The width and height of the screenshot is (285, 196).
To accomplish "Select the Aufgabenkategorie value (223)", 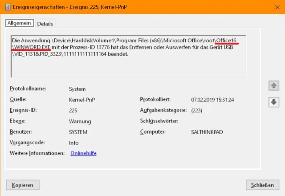I will (x=196, y=110).
